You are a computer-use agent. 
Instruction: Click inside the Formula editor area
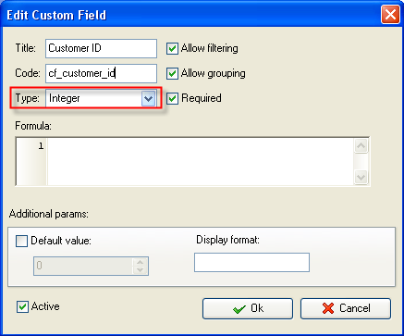tap(201, 161)
